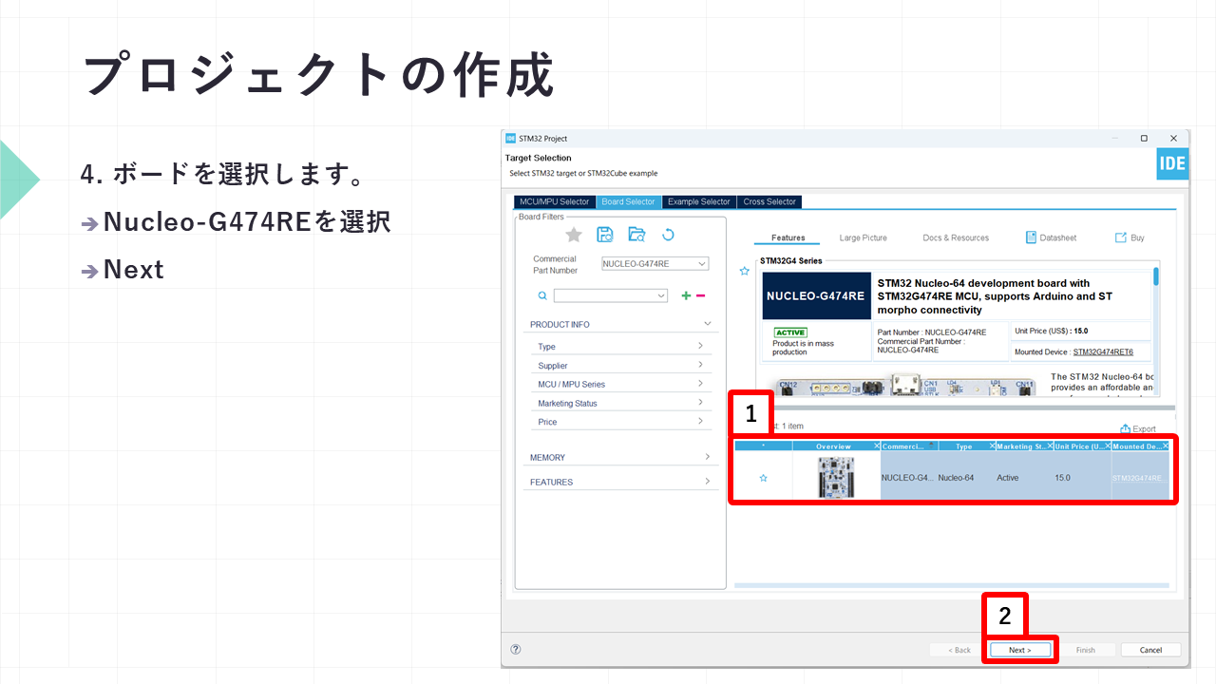Open the Large Picture tab
The width and height of the screenshot is (1216, 684).
tap(863, 238)
